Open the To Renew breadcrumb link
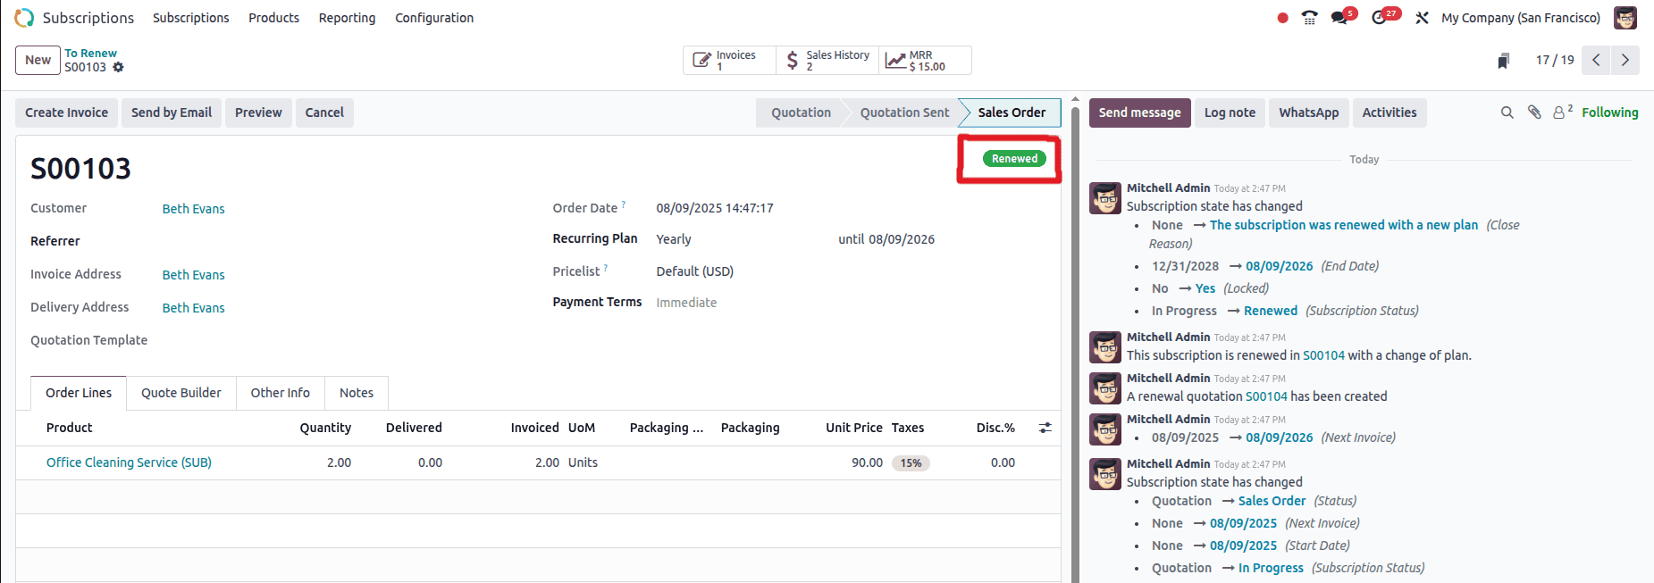 90,54
